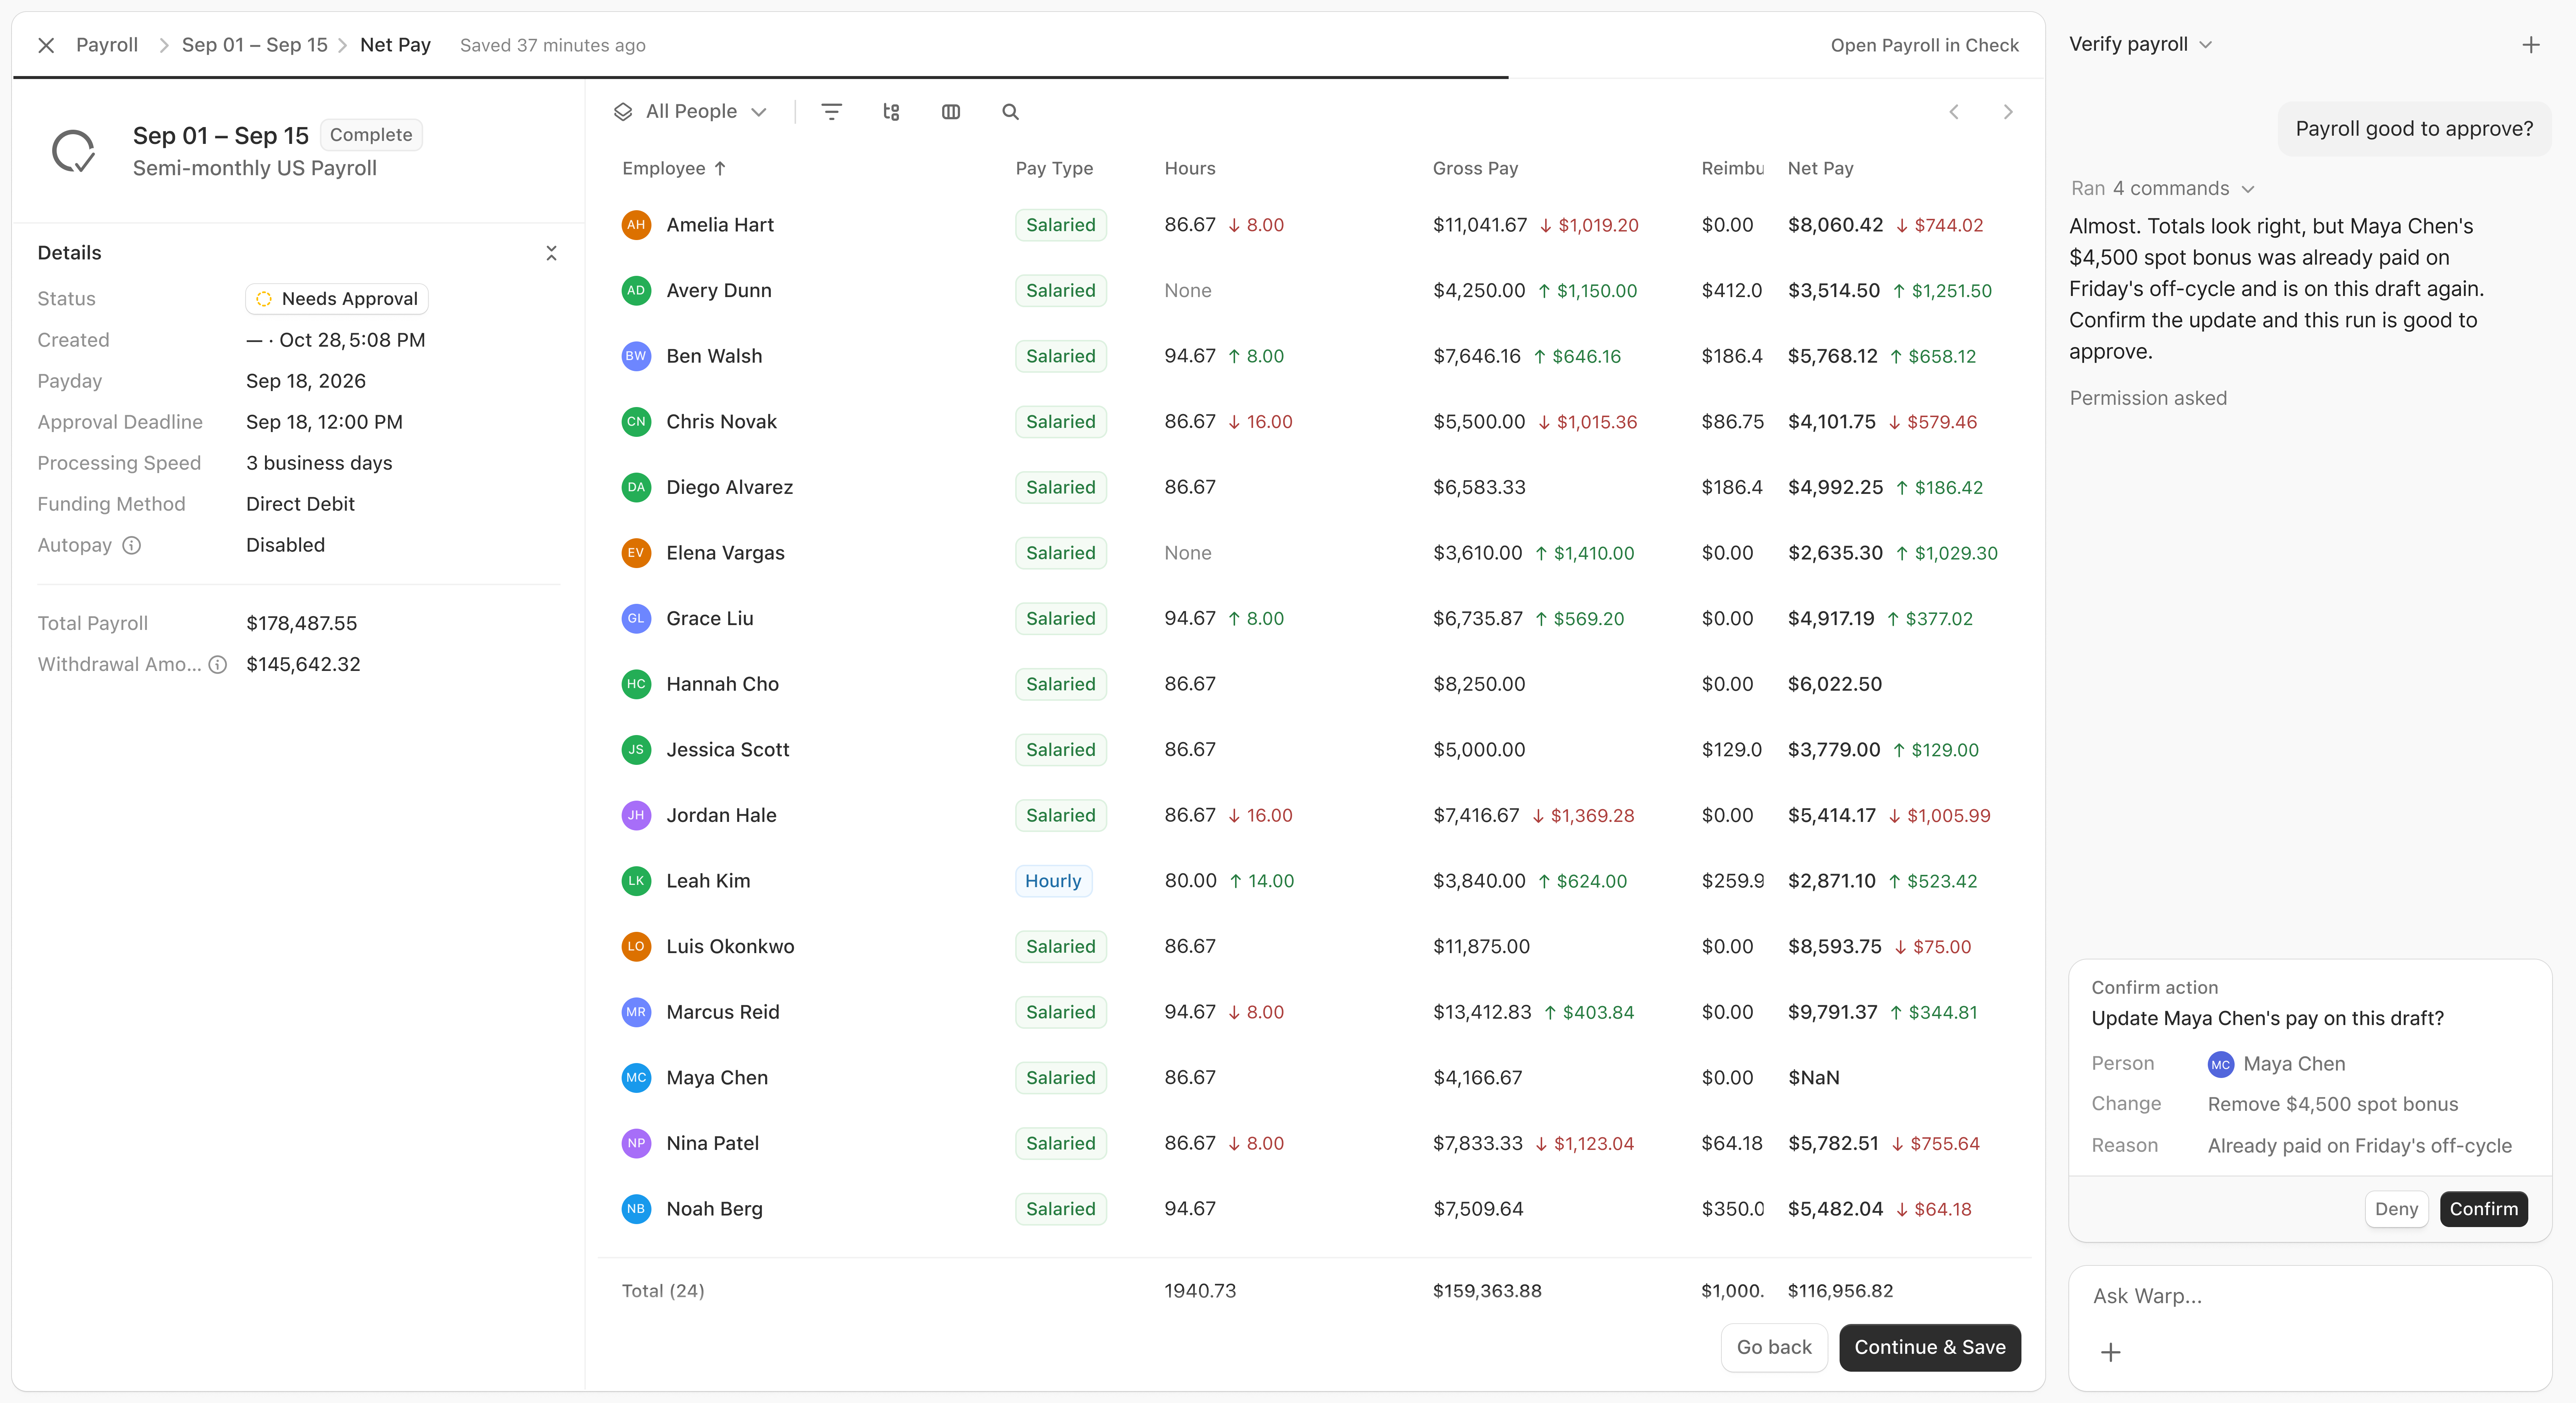Click Amelia Hart's AH avatar
The image size is (2576, 1403).
coord(636,225)
